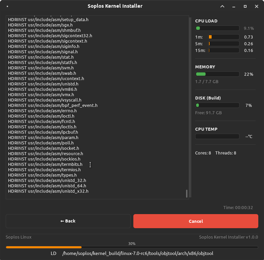Click the Soplos Linux footer label
The width and height of the screenshot is (264, 260).
click(18, 237)
